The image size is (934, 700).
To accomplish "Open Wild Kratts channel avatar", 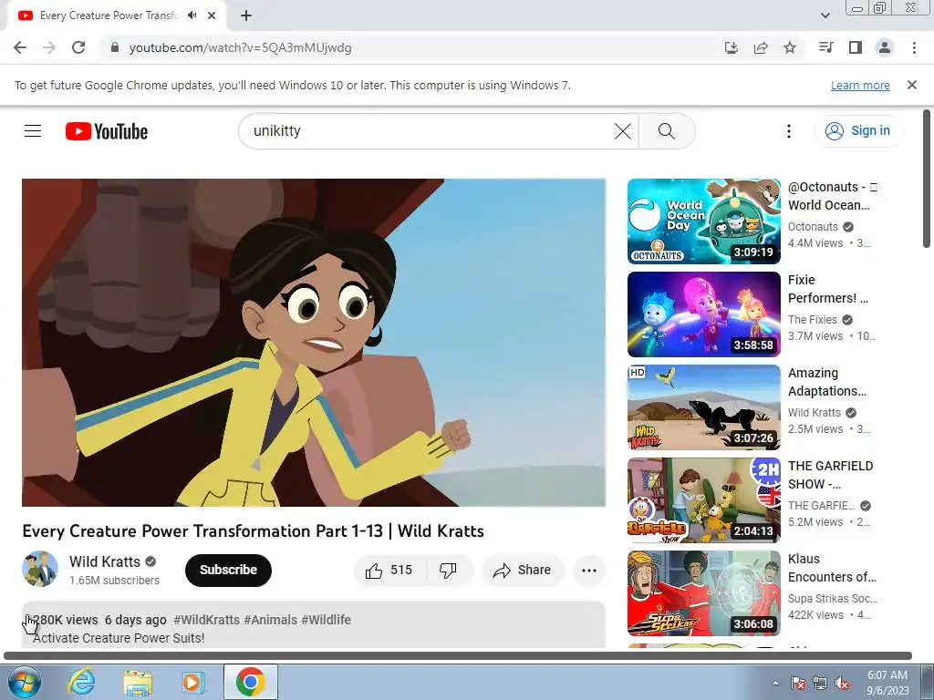I will point(40,569).
